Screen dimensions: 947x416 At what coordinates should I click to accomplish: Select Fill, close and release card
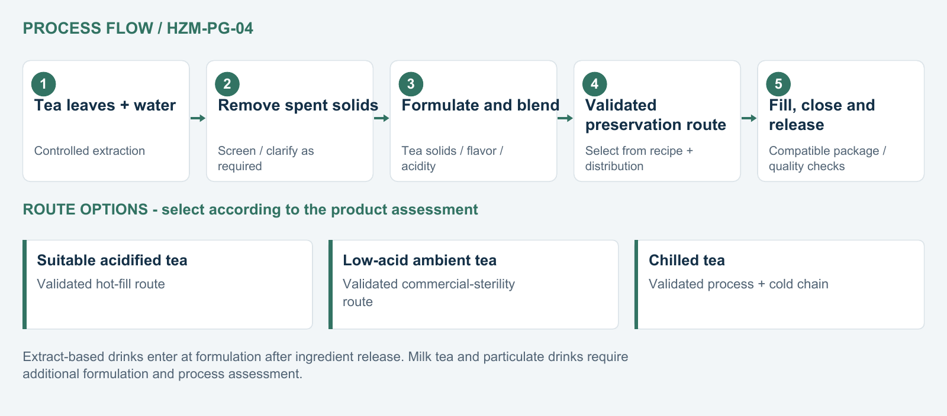pos(840,121)
